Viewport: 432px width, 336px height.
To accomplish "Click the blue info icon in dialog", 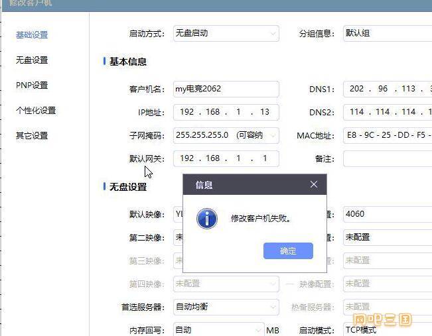I will tap(207, 219).
